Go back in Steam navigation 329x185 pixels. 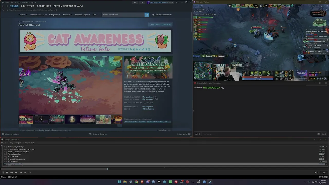click(3, 6)
